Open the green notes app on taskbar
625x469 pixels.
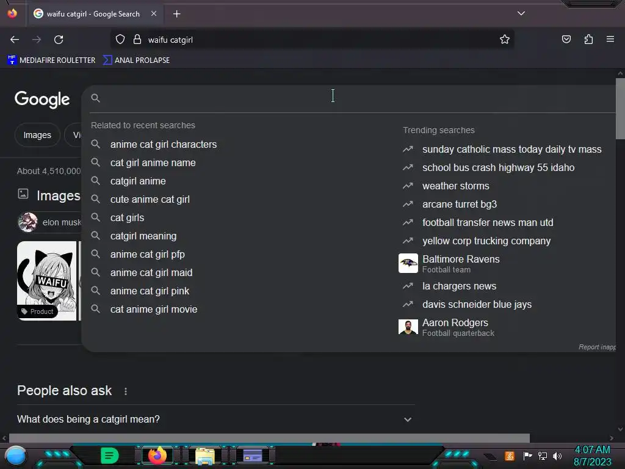click(x=109, y=456)
